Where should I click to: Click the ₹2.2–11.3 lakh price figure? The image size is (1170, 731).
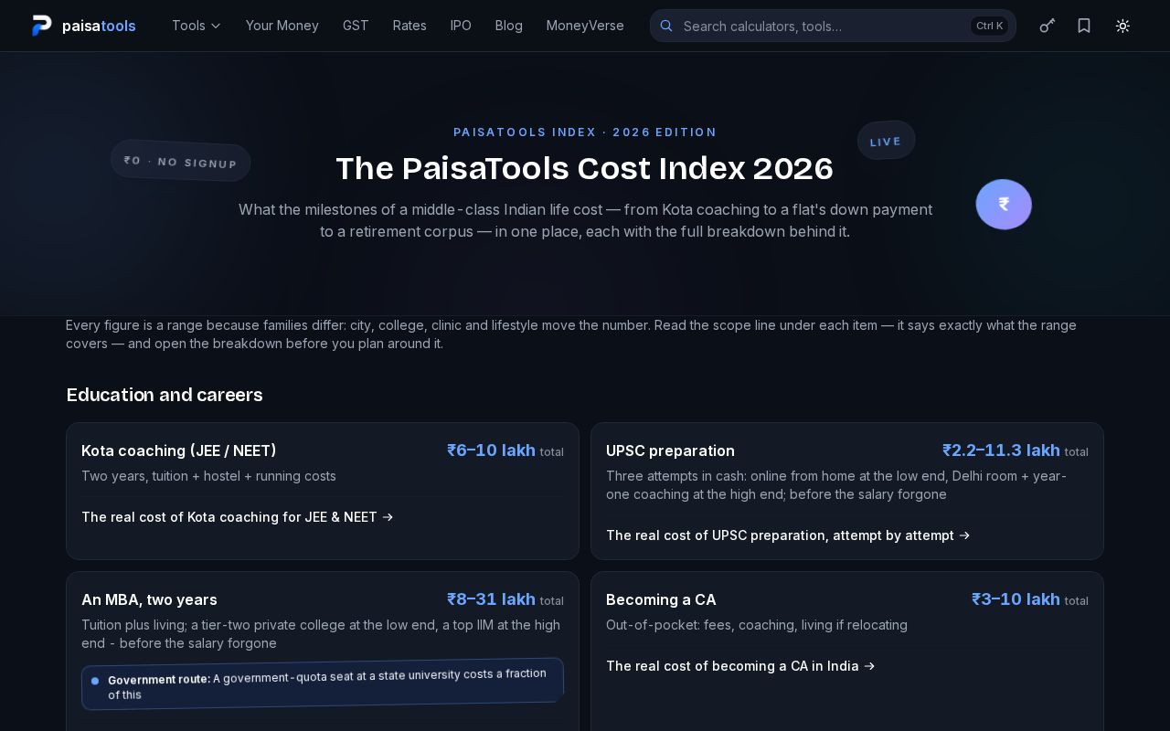[1001, 450]
